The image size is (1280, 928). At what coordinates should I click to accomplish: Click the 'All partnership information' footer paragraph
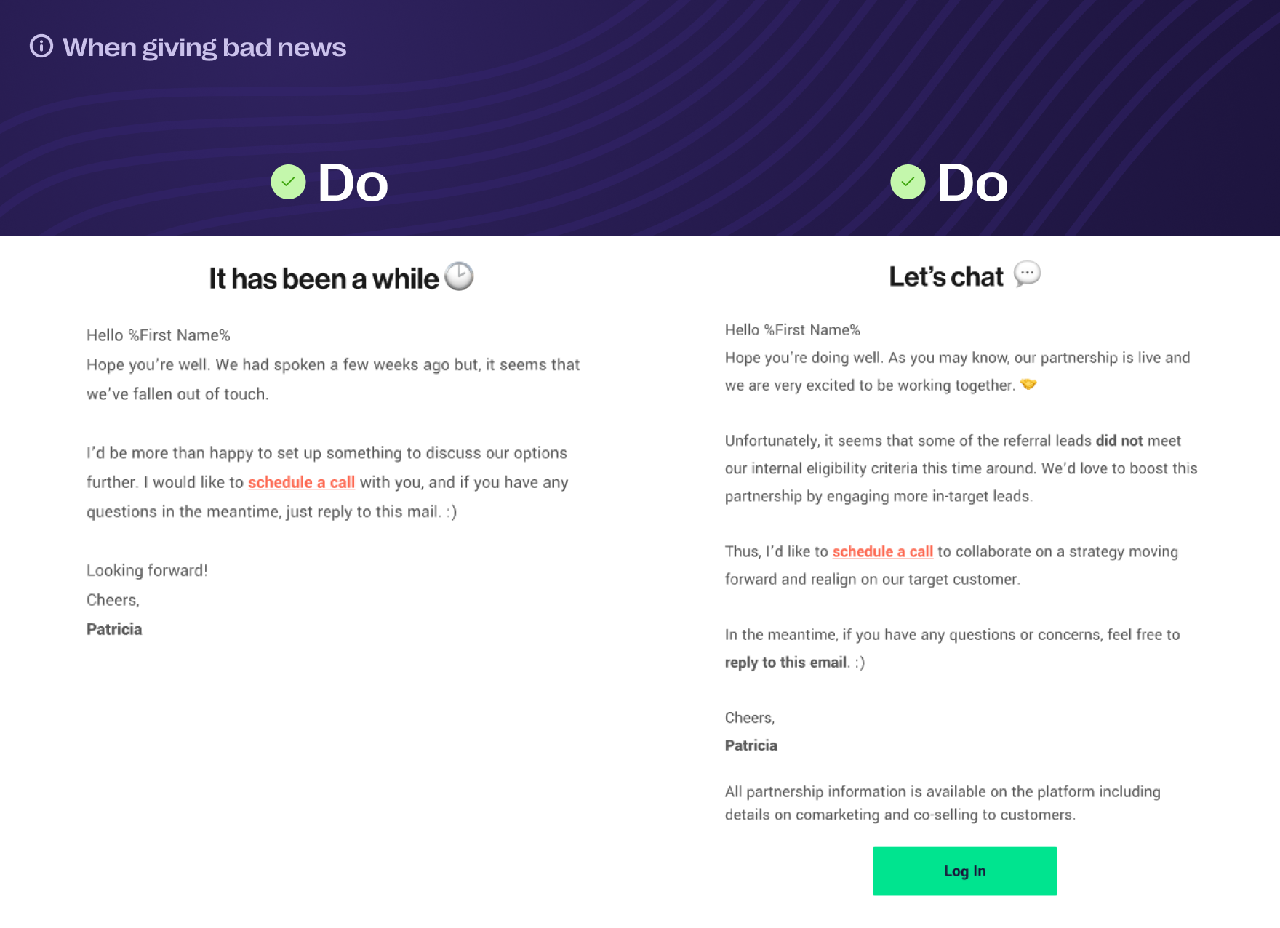942,803
